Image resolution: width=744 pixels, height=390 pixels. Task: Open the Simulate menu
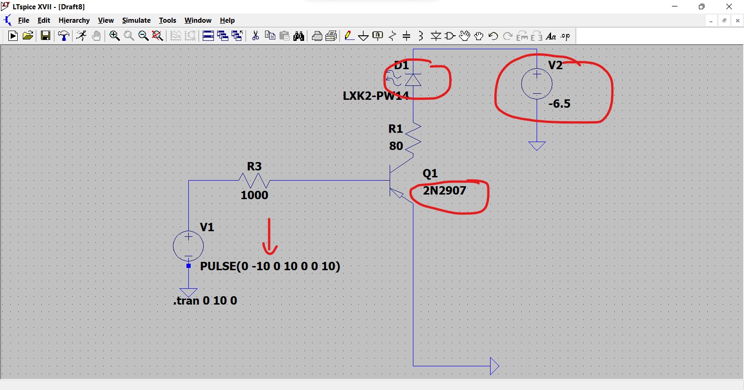coord(136,20)
